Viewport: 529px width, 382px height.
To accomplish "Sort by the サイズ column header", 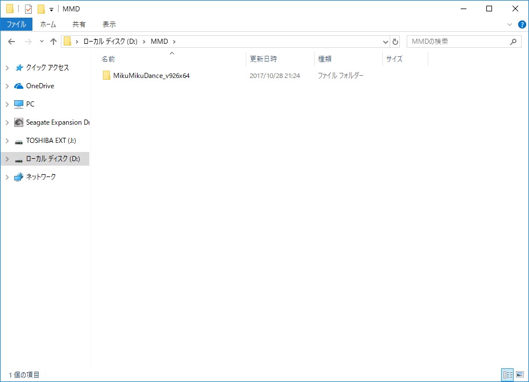I will [x=394, y=59].
